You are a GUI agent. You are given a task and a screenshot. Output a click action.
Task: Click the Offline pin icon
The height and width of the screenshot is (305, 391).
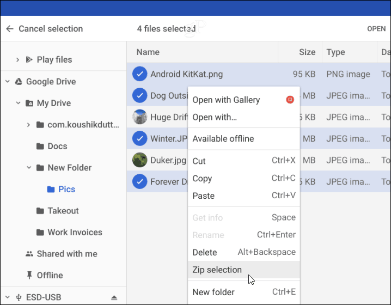(x=29, y=276)
